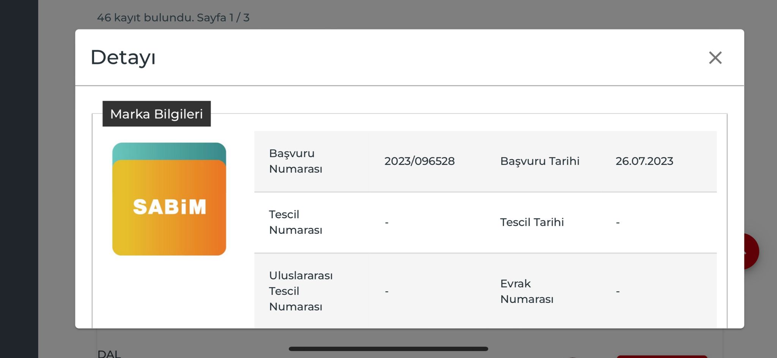Image resolution: width=777 pixels, height=358 pixels.
Task: Click the SABiM trademark logo image
Action: tap(169, 199)
